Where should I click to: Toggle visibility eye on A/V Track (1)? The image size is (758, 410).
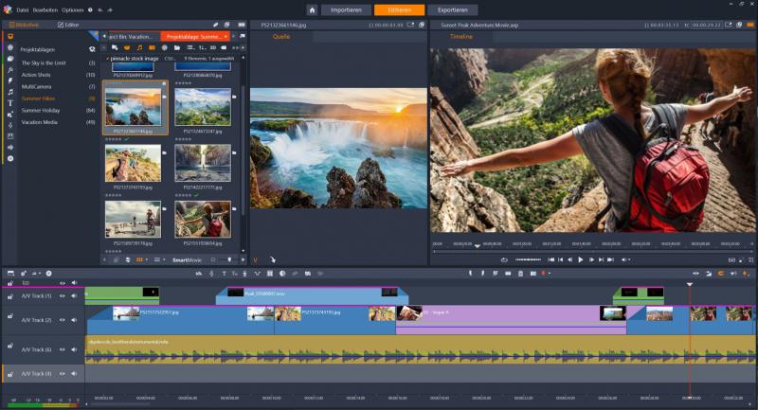pyautogui.click(x=63, y=295)
